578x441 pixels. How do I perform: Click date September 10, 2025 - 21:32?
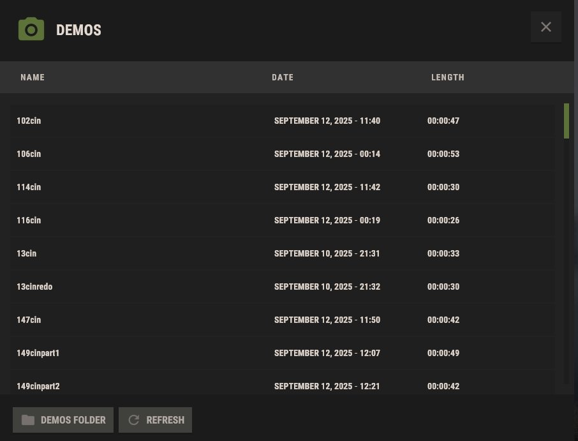pos(327,287)
